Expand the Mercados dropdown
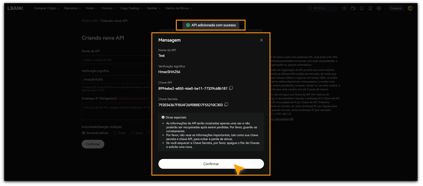The image size is (423, 186). coord(72,8)
